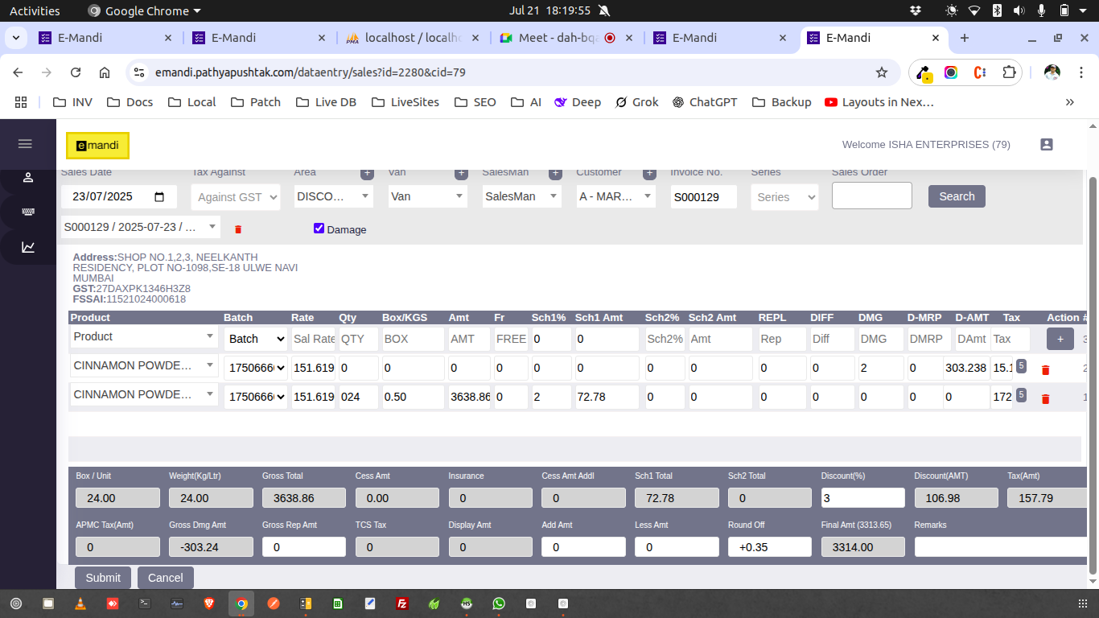The width and height of the screenshot is (1099, 618).
Task: Add a product row with the + button
Action: pyautogui.click(x=1060, y=339)
